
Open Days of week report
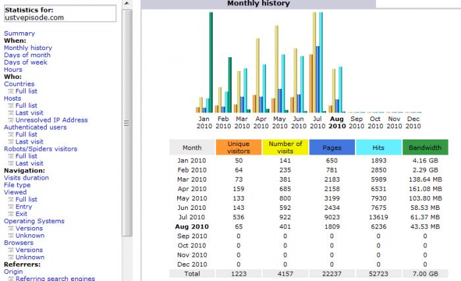[x=26, y=62]
